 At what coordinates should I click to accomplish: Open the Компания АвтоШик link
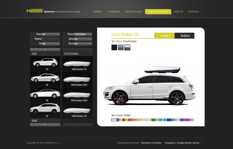tap(151, 143)
